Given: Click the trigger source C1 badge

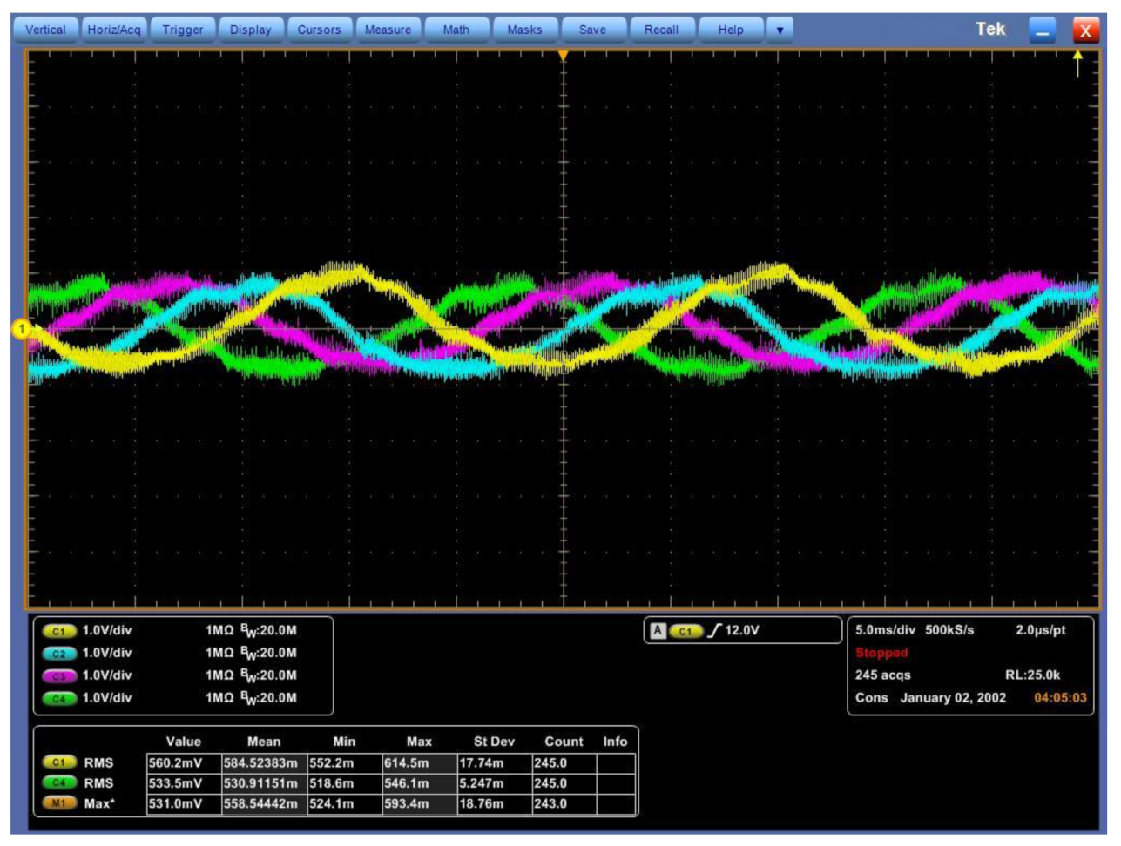Looking at the screenshot, I should click(x=685, y=631).
